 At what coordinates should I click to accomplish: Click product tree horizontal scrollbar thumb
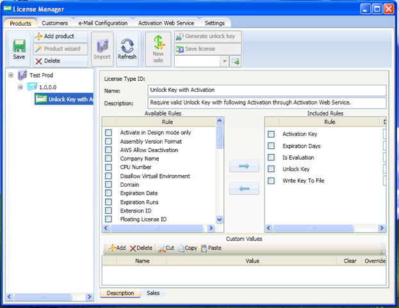tap(43, 297)
